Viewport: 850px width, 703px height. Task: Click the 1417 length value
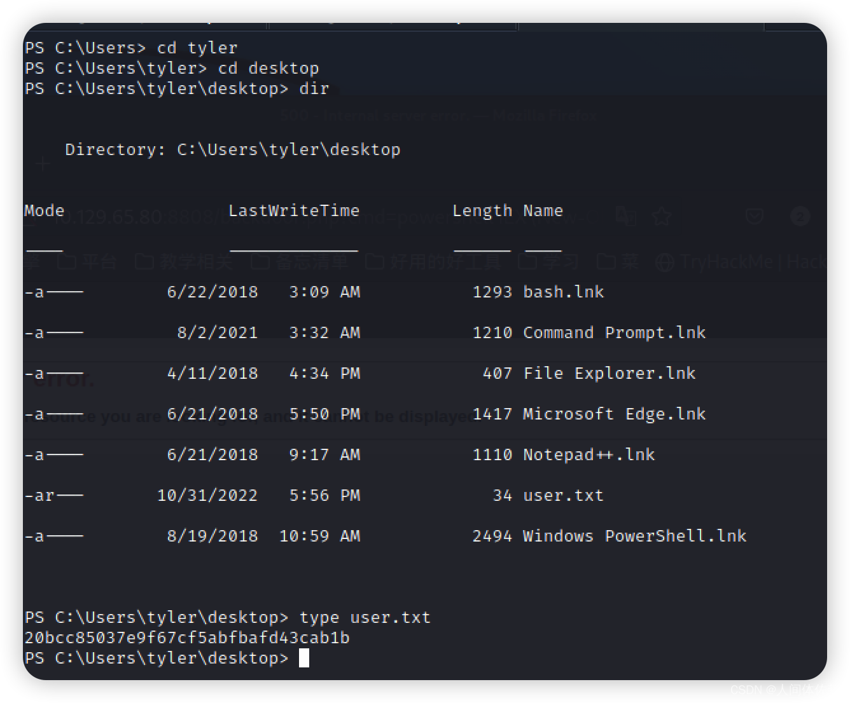pos(492,414)
